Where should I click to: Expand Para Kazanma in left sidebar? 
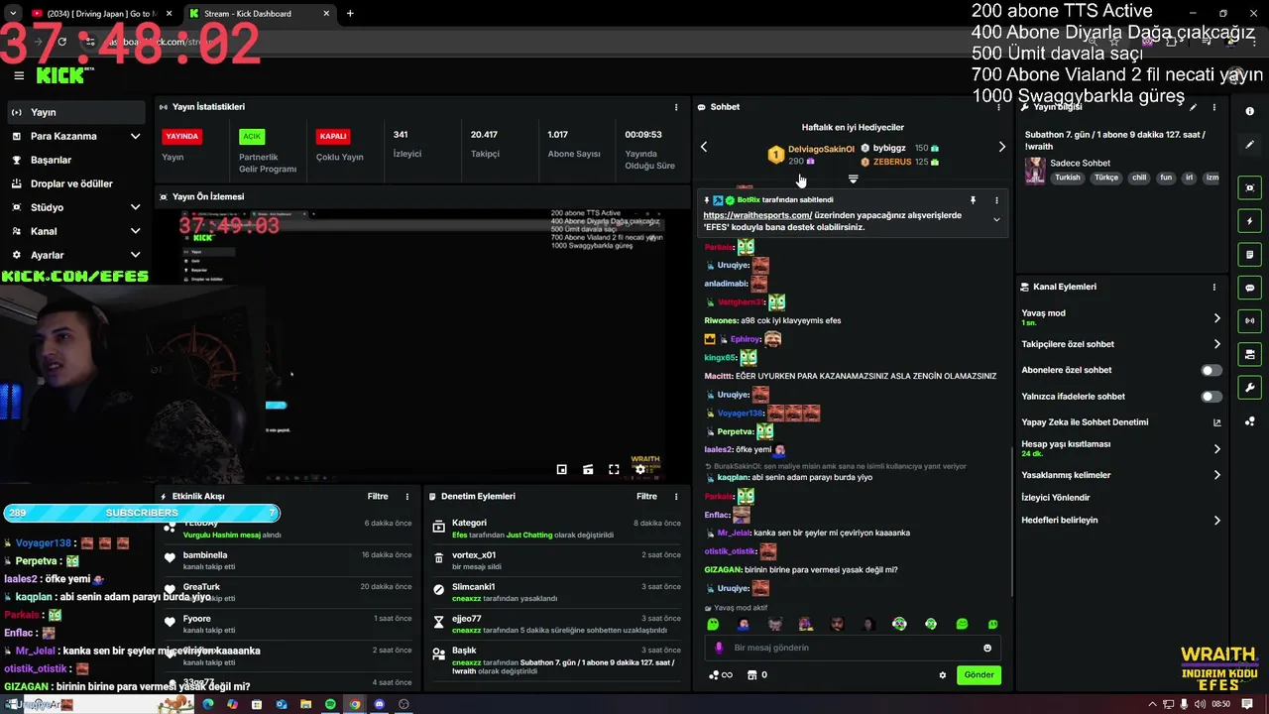(x=135, y=136)
